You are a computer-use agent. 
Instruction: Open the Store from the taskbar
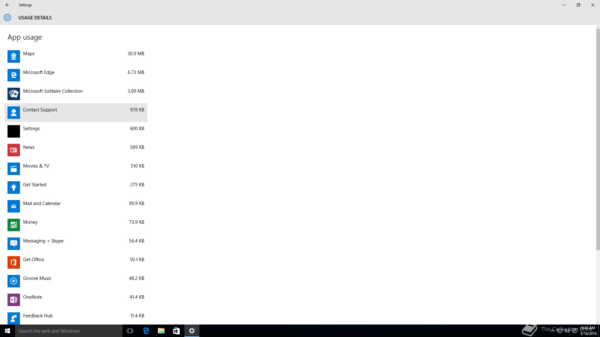coord(176,331)
